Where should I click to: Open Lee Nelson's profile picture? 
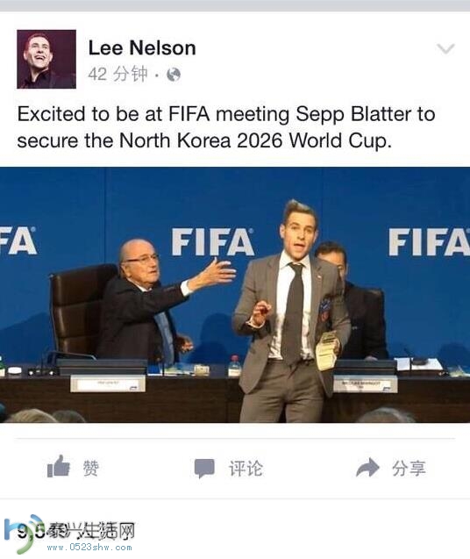tap(46, 59)
